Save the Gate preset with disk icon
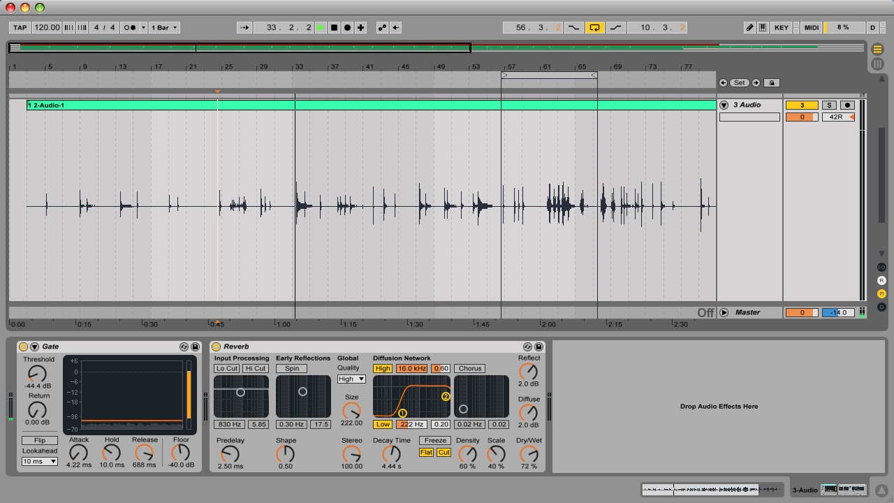The height and width of the screenshot is (503, 894). click(194, 347)
